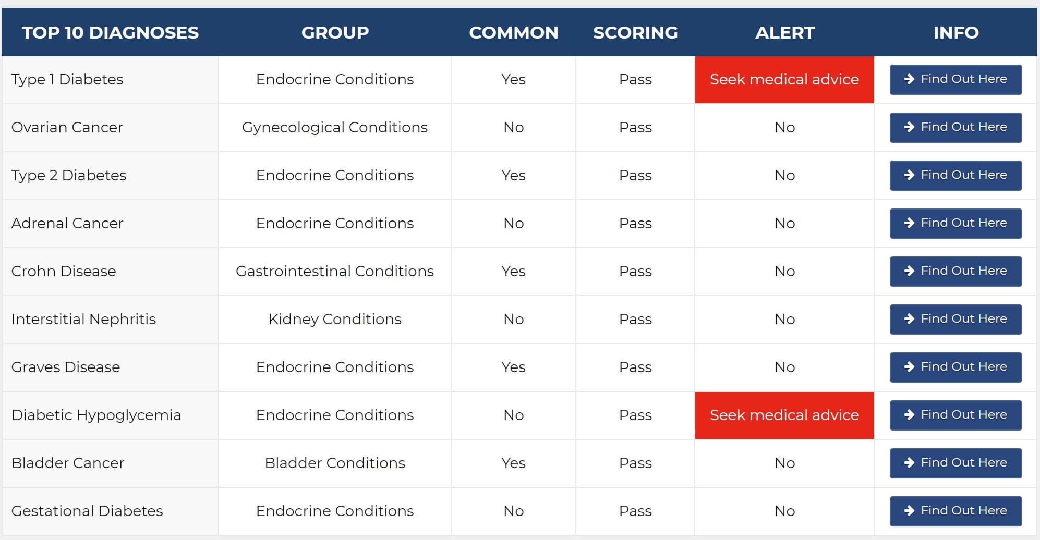Click the arrow icon in the Type 2 Diabetes row
This screenshot has width=1040, height=540.
[909, 175]
